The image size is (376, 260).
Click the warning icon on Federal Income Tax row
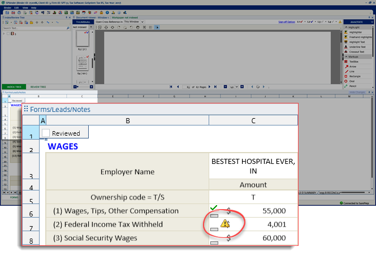tap(225, 223)
